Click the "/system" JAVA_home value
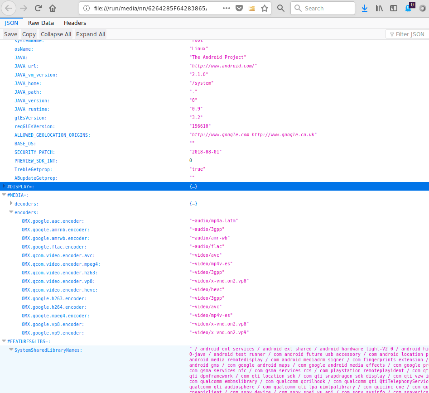 [x=202, y=83]
